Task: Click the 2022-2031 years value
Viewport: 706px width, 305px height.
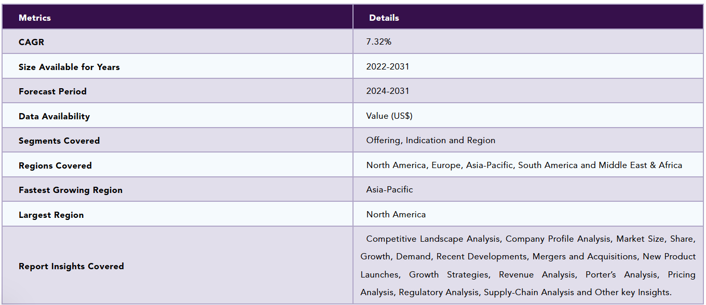Action: pyautogui.click(x=388, y=66)
